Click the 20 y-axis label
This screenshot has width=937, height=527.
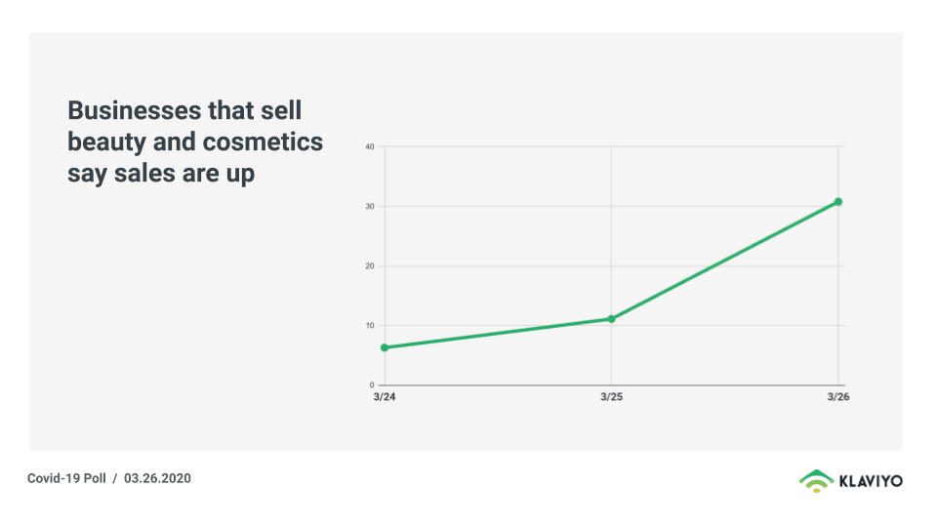pyautogui.click(x=370, y=266)
